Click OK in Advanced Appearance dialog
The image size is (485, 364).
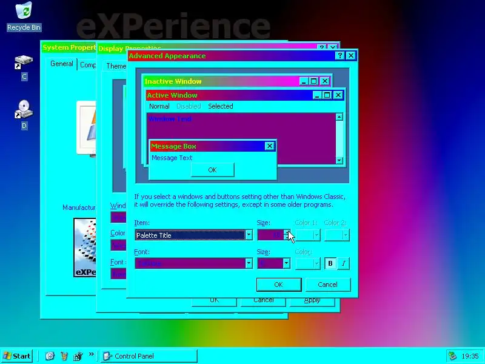click(279, 285)
